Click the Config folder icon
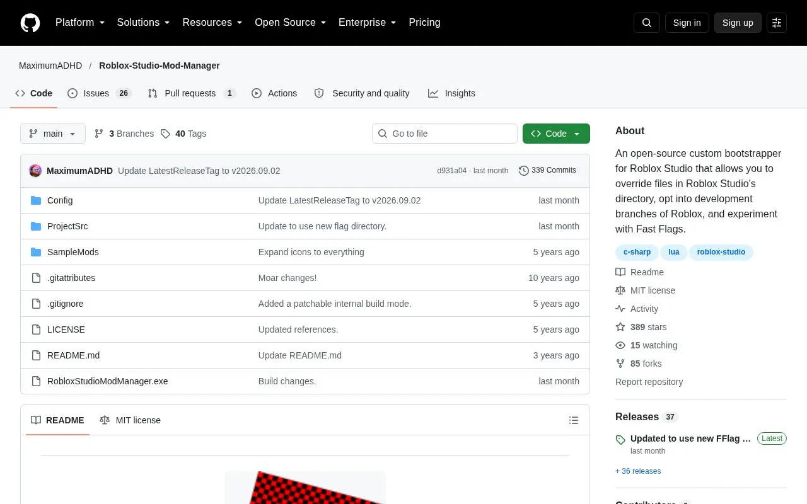Image resolution: width=807 pixels, height=504 pixels. click(36, 200)
